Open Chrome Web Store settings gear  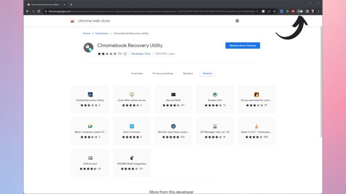237,21
